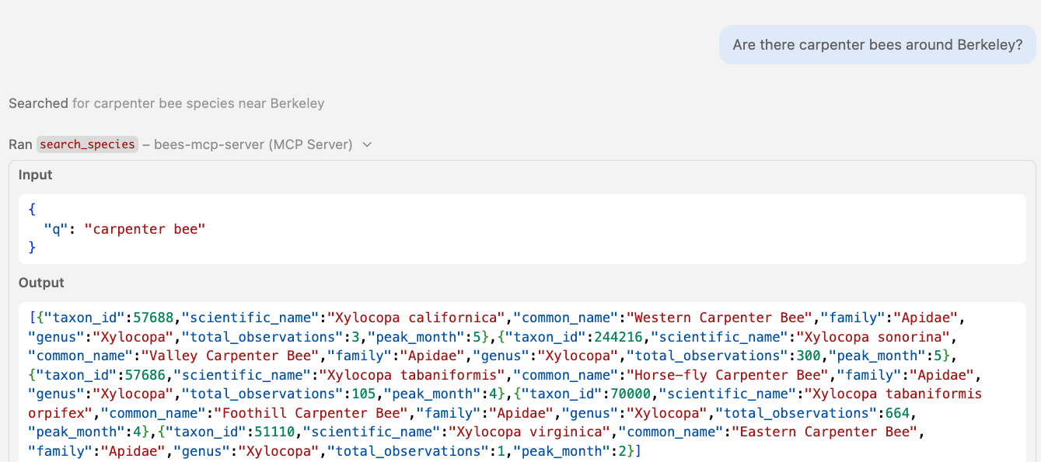Click the search_species tool name badge

point(87,144)
